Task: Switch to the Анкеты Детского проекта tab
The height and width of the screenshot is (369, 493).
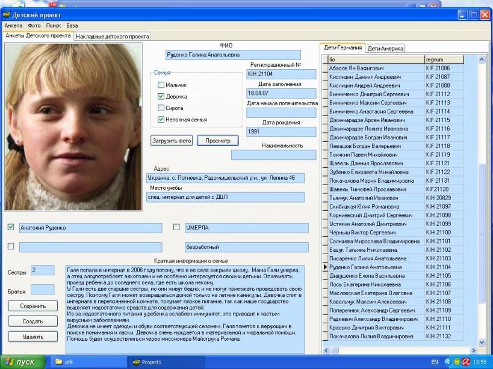Action: point(38,36)
